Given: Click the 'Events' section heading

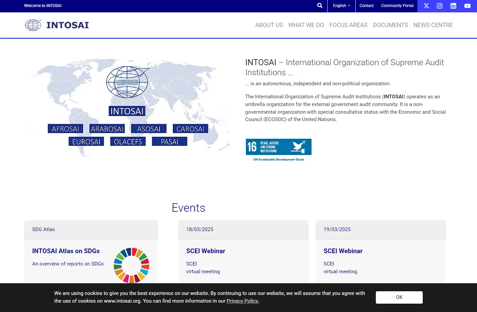Looking at the screenshot, I should pos(189,208).
